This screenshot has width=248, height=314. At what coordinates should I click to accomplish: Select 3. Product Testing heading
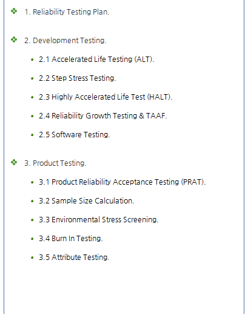[55, 163]
